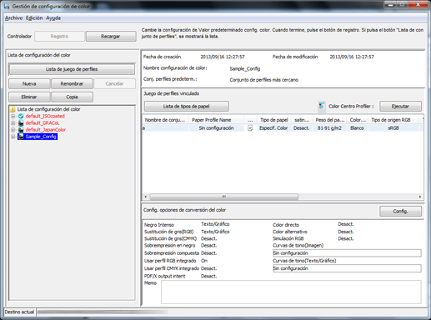
Task: Select default_GRACoL in the tree
Action: tap(43, 122)
